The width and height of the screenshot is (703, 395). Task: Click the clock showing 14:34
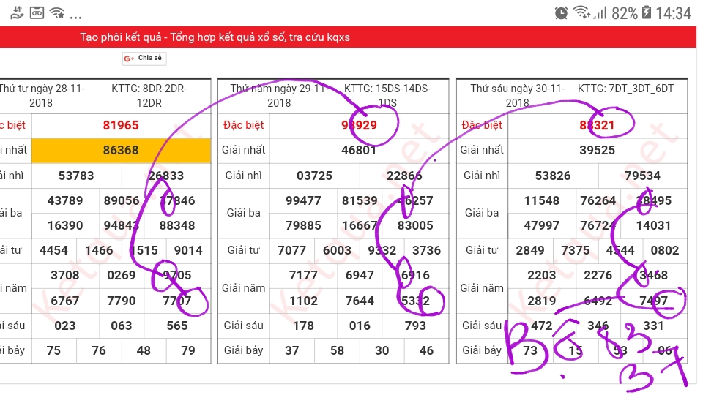pos(673,13)
